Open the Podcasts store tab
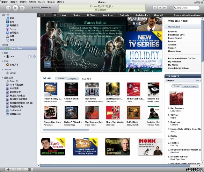 [124, 15]
